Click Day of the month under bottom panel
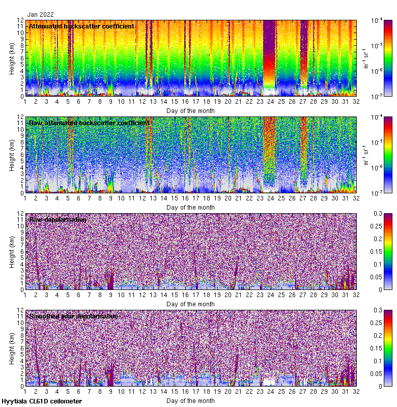Image resolution: width=397 pixels, height=407 pixels. [190, 400]
